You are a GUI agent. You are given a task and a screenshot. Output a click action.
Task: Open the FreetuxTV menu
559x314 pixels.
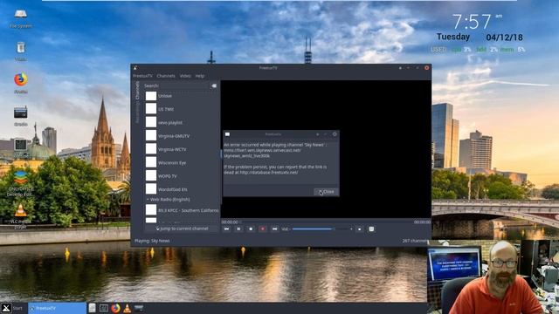point(142,76)
